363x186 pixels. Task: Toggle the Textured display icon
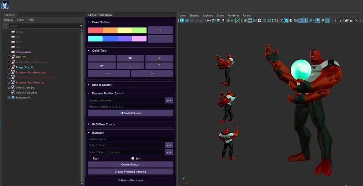pyautogui.click(x=301, y=20)
